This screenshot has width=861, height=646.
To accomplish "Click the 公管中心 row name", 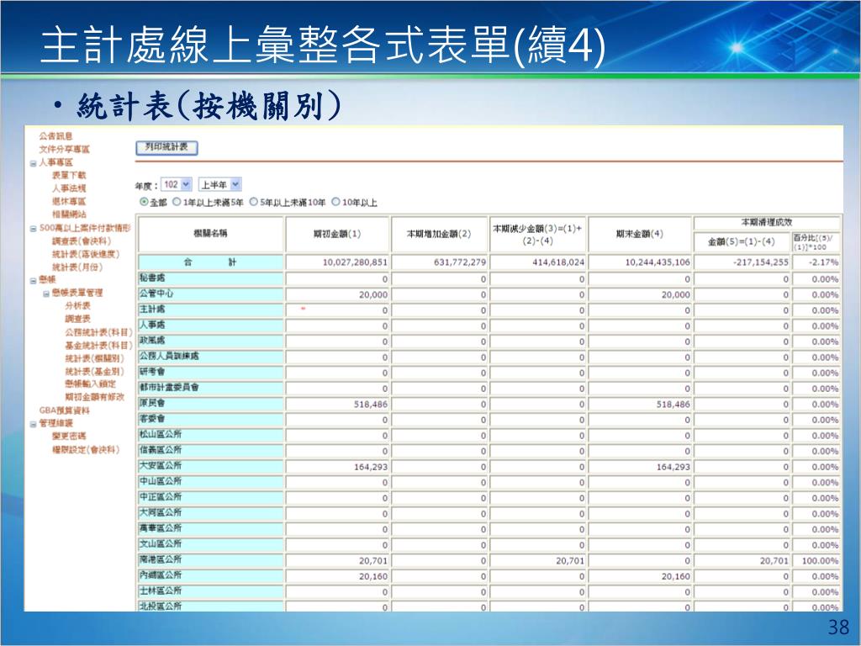I will (x=156, y=294).
